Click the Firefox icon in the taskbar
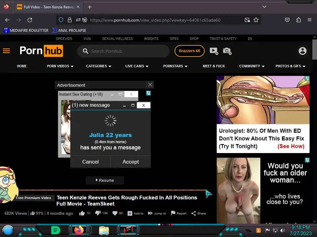The image size is (317, 237). pyautogui.click(x=79, y=230)
